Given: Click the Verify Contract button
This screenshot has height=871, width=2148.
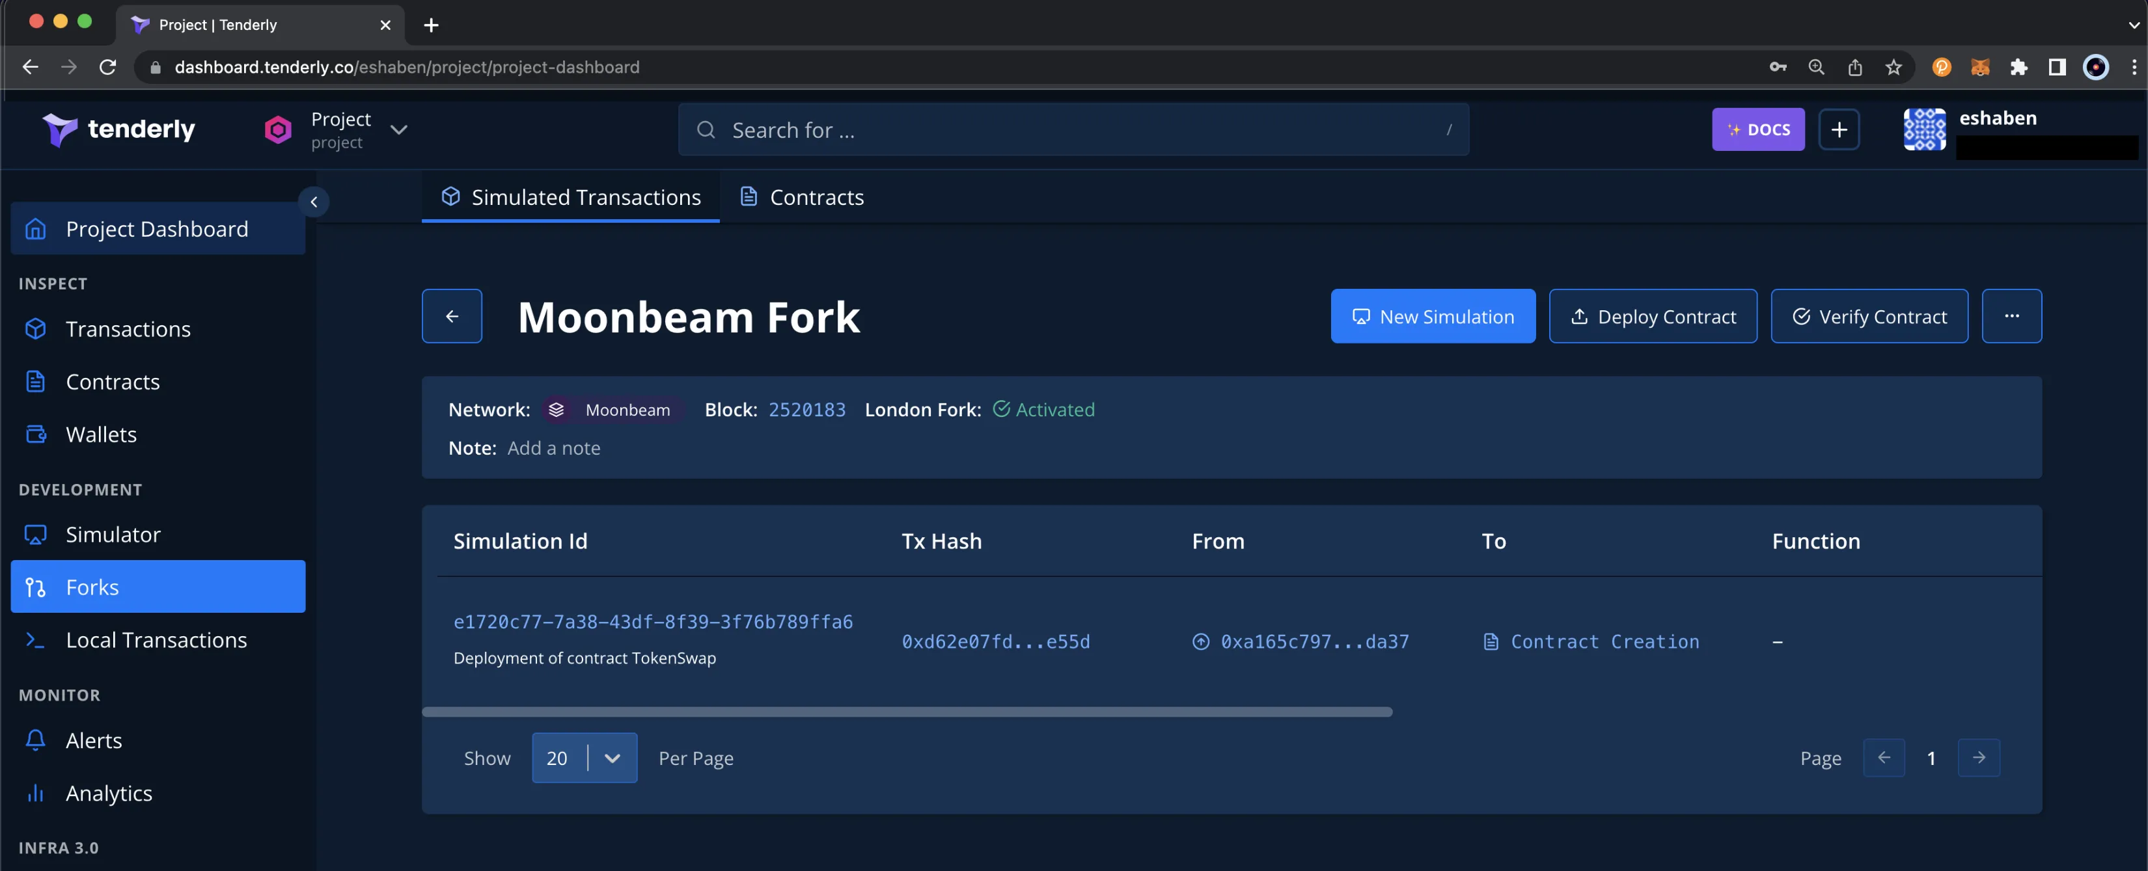Looking at the screenshot, I should pos(1869,316).
